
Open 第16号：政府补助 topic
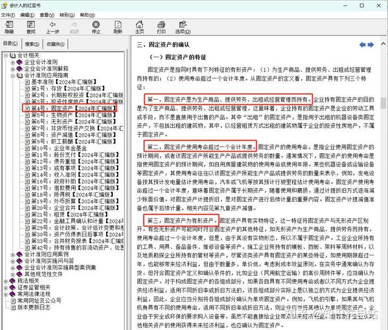[x=75, y=181]
